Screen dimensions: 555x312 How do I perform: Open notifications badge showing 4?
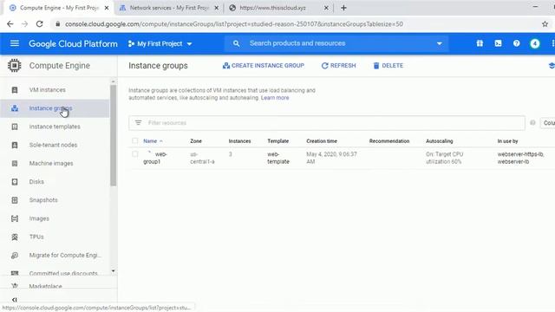(x=535, y=43)
